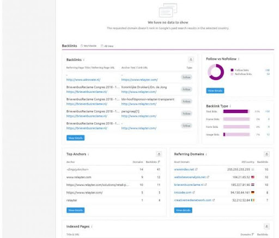Open creativemedianetwork.com domain link

coord(193,200)
